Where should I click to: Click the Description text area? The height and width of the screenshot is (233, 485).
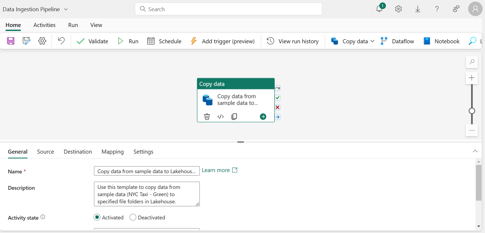147,194
